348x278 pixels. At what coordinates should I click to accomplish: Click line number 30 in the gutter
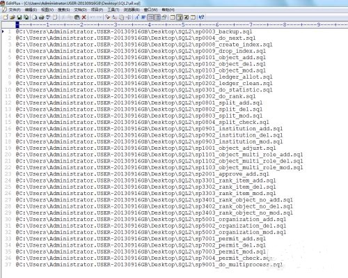coord(8,219)
